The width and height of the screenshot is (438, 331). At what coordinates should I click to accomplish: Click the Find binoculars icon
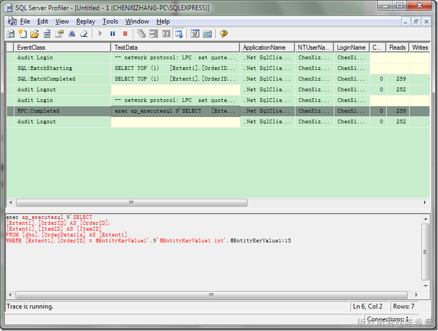(x=72, y=34)
